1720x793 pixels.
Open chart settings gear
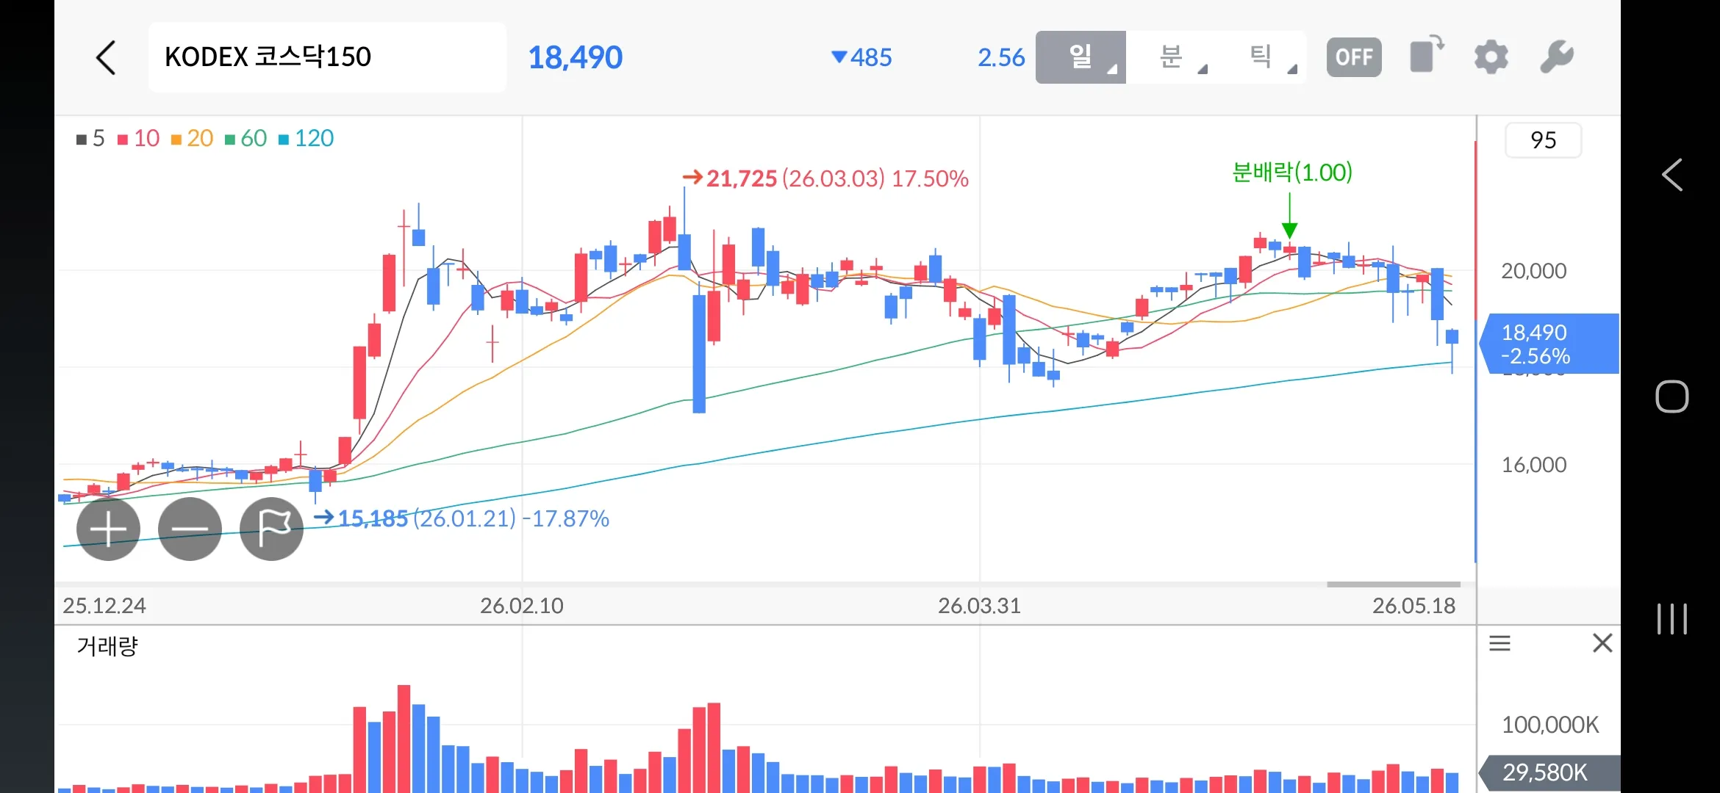pyautogui.click(x=1491, y=57)
